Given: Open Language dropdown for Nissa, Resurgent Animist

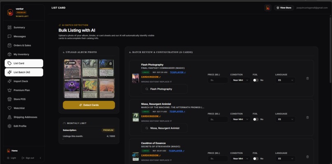Looking at the screenshot, I should coord(285,119).
